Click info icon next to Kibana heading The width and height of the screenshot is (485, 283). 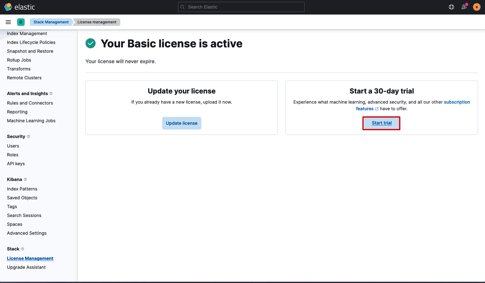click(x=25, y=179)
